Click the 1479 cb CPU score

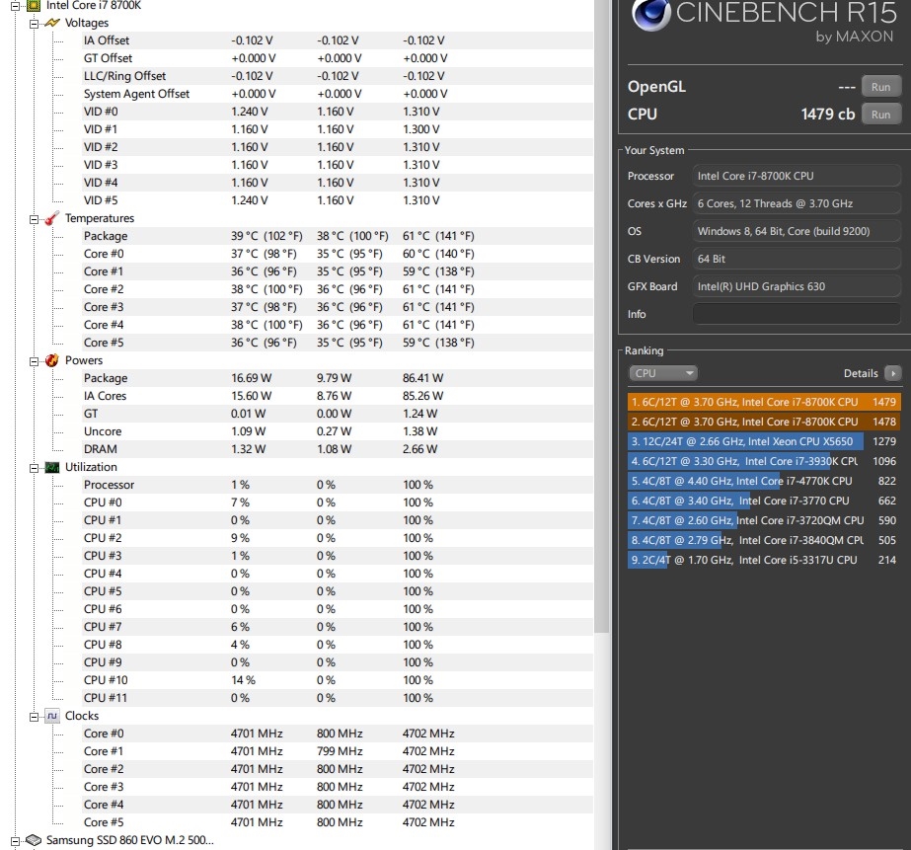(x=828, y=115)
